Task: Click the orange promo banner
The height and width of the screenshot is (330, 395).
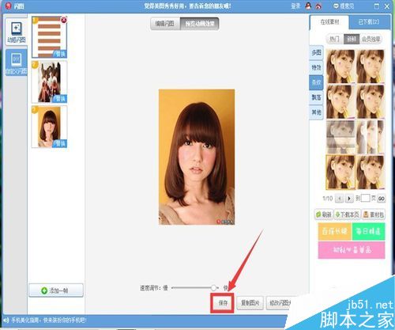Action: point(335,231)
